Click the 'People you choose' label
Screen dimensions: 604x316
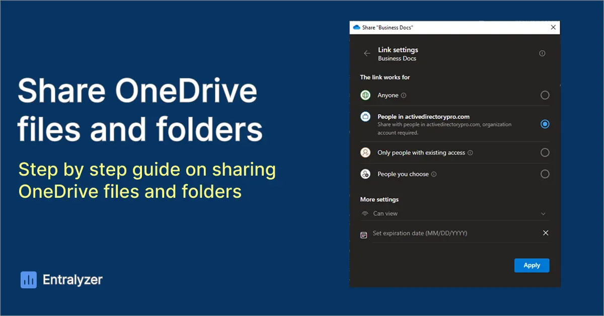pyautogui.click(x=403, y=174)
